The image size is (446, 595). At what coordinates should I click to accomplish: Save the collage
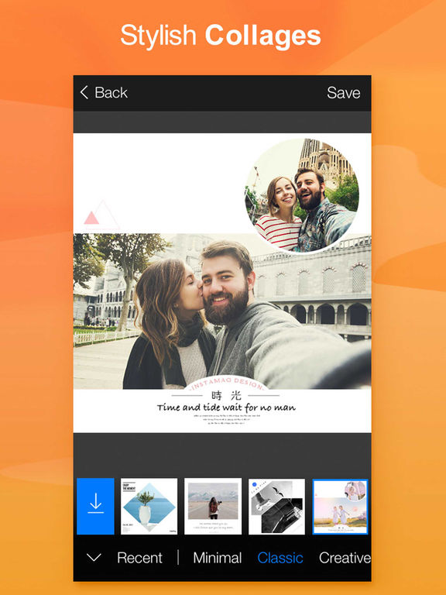tap(344, 93)
